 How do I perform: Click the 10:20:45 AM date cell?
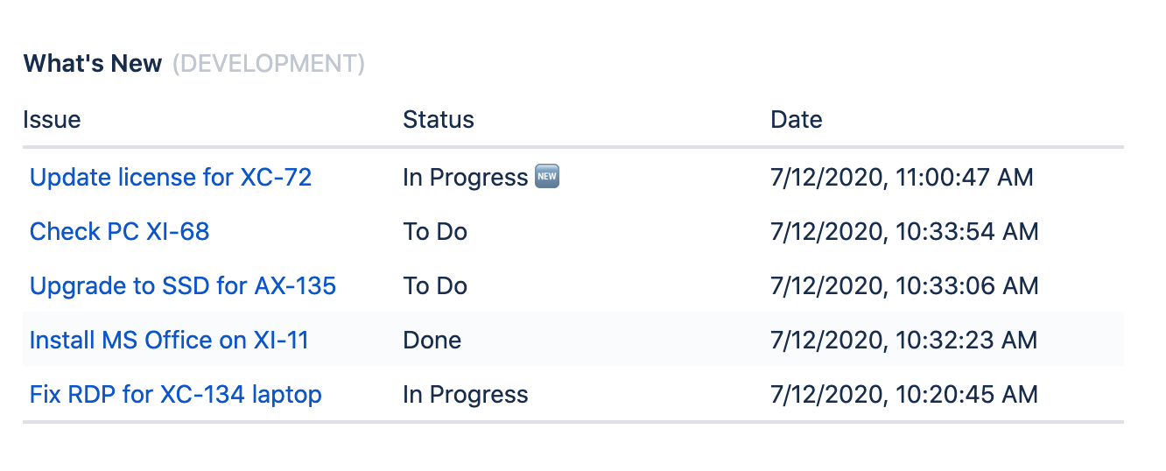(x=904, y=395)
